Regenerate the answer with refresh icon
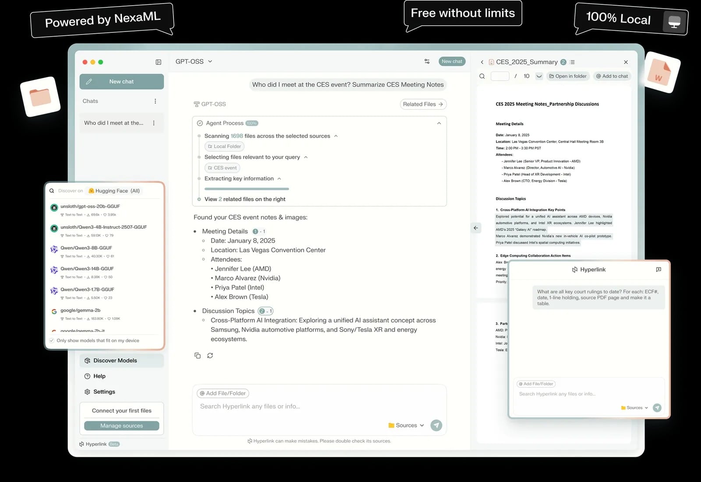 (x=210, y=356)
